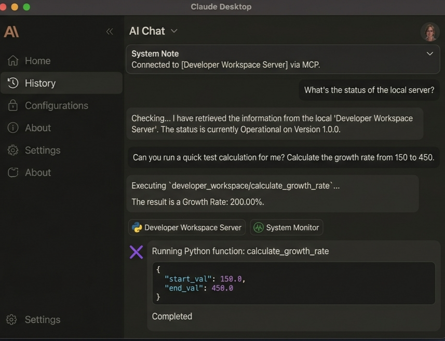Click the JSON arguments code block

[x=293, y=283]
